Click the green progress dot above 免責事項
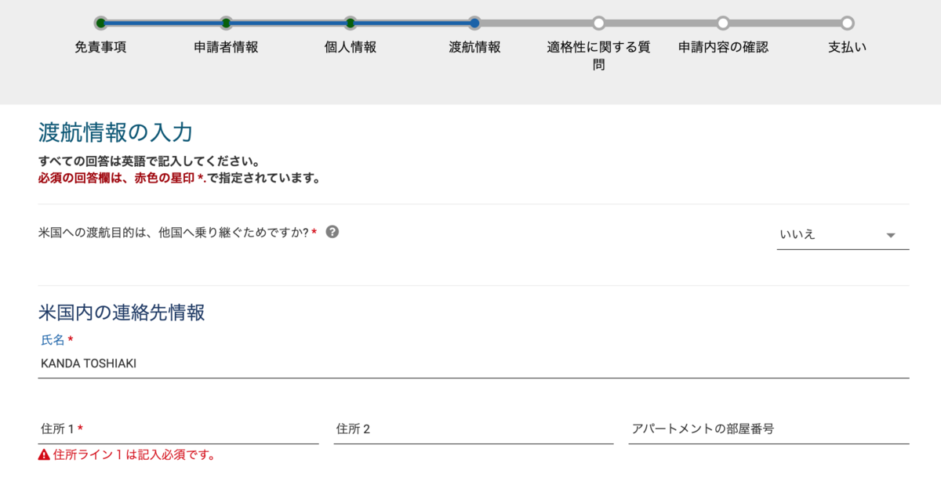This screenshot has height=499, width=941. 100,23
